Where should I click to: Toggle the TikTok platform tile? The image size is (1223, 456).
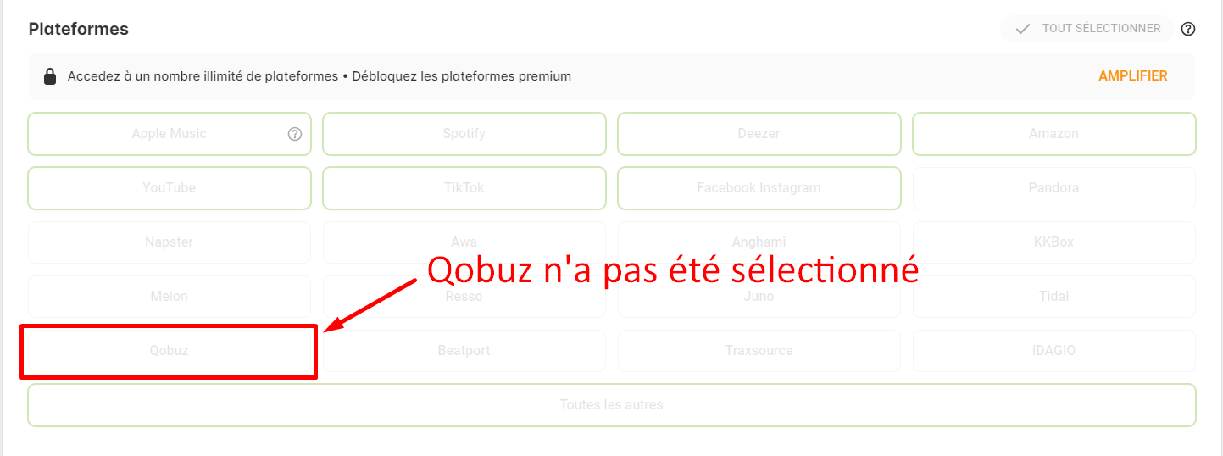pyautogui.click(x=464, y=188)
